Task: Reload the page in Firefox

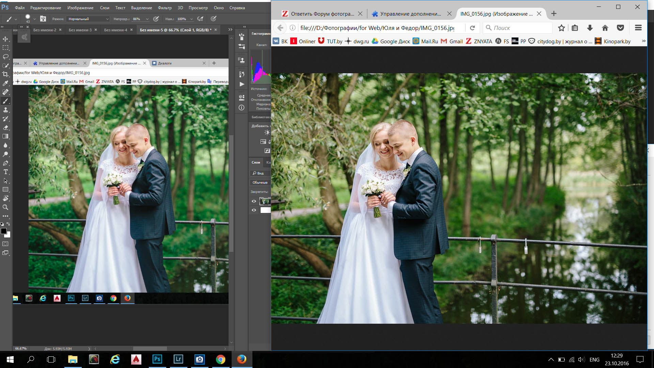Action: [472, 28]
